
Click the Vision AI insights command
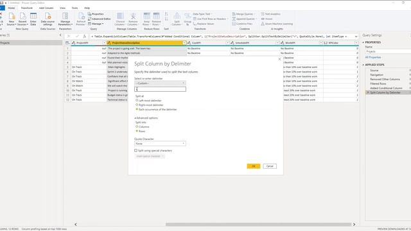click(x=267, y=19)
